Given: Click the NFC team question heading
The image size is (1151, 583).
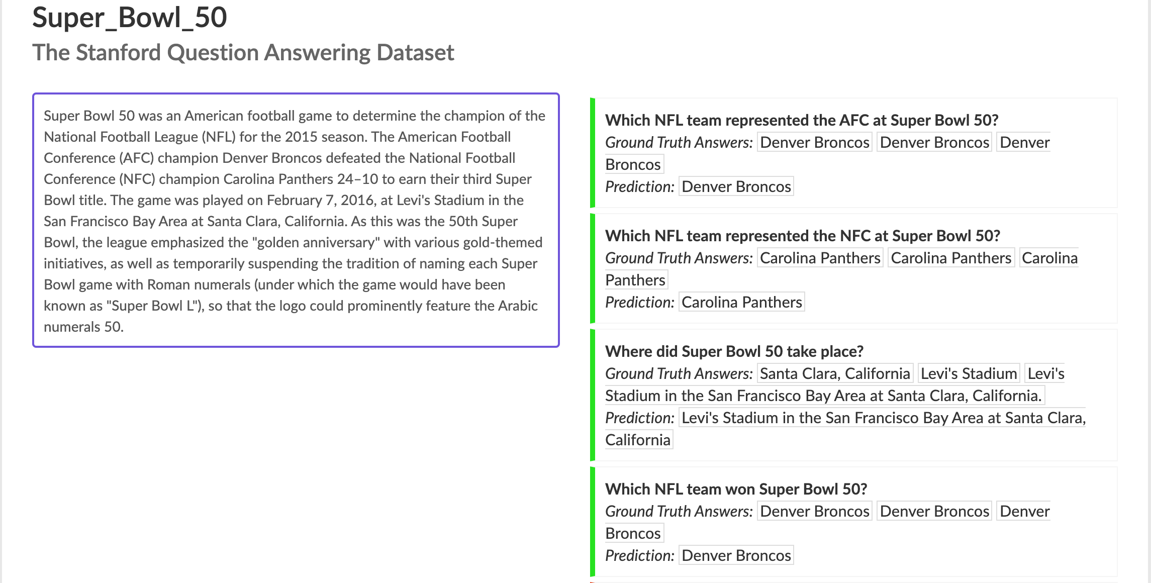Looking at the screenshot, I should [802, 236].
